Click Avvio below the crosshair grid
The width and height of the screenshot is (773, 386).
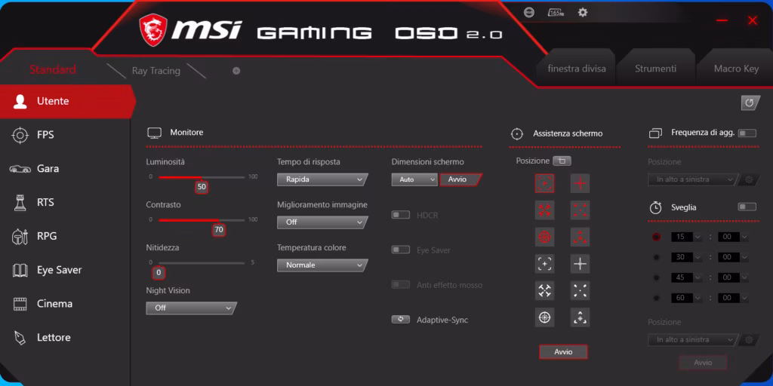[x=563, y=352]
